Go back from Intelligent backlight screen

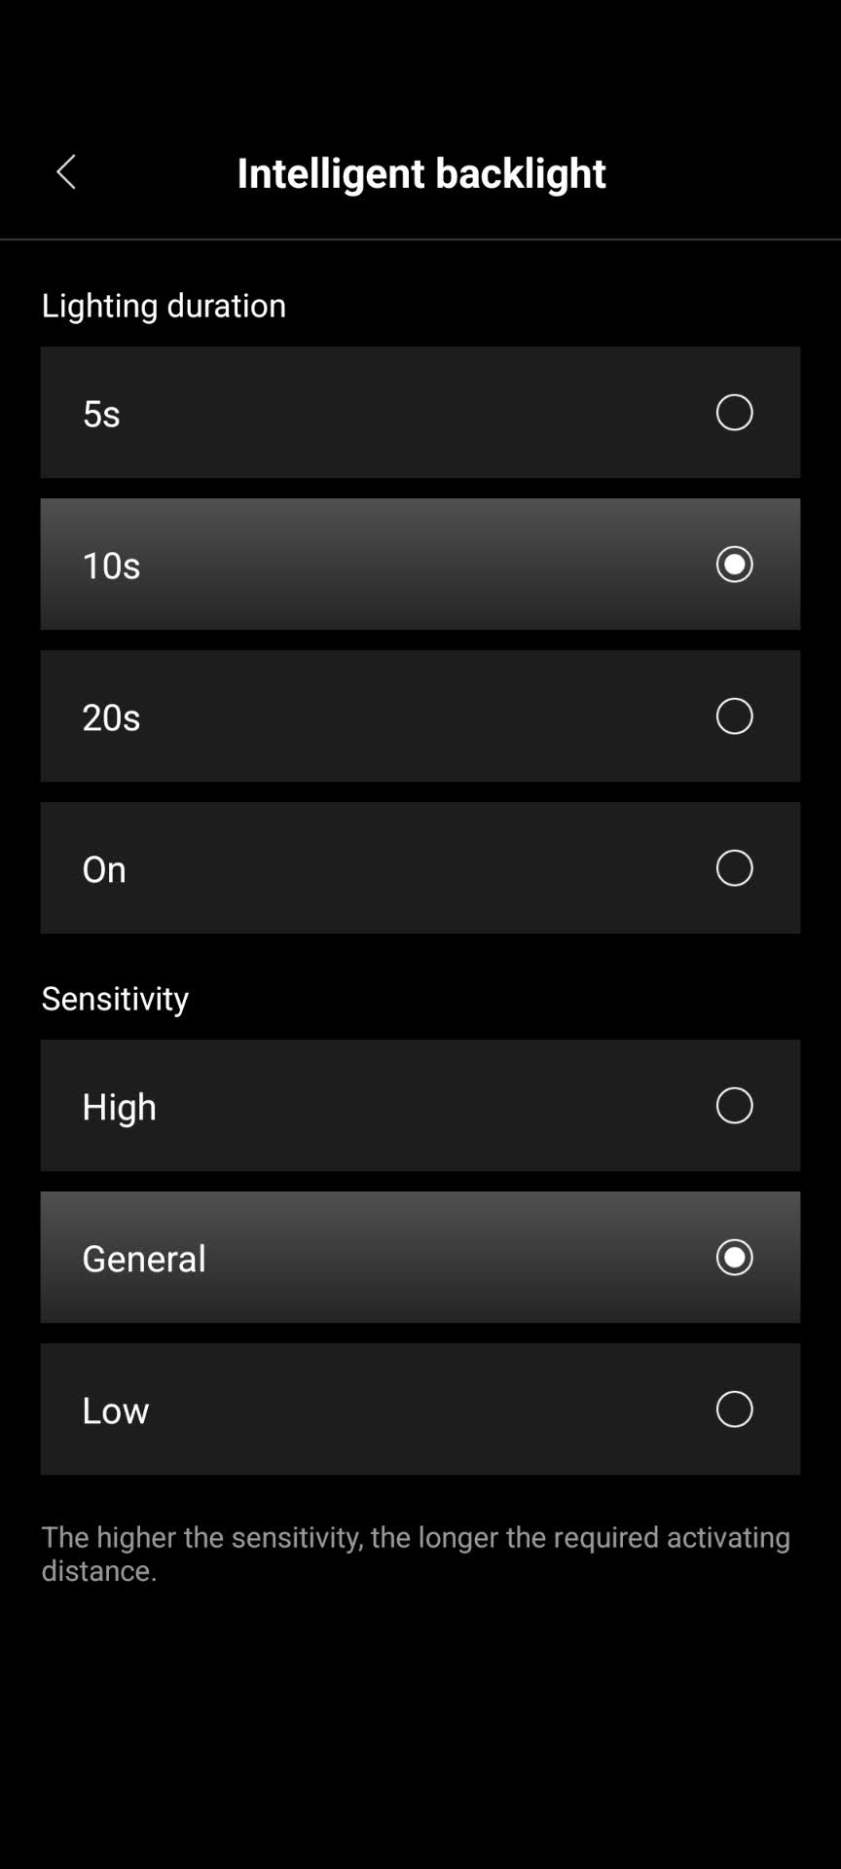pos(66,172)
